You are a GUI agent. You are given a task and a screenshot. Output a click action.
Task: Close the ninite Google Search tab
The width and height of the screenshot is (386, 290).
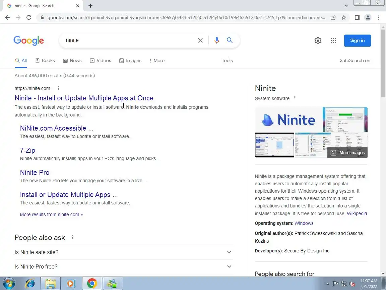(x=78, y=6)
